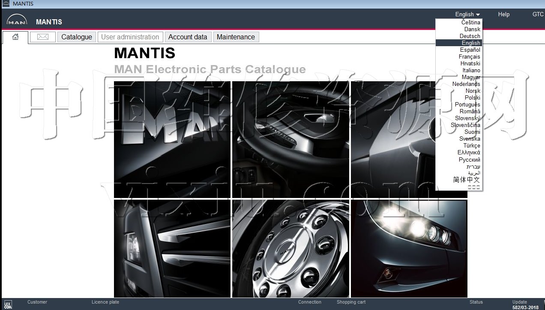Viewport: 545px width, 310px height.
Task: Click the MAN grille logo image
Action: point(172,139)
